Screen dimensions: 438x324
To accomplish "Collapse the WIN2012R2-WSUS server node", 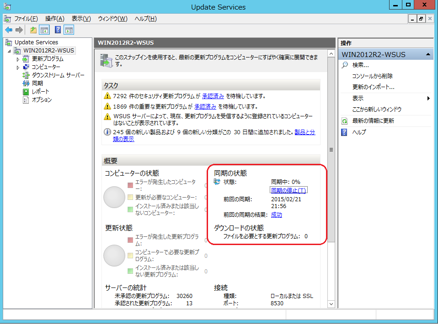I will pos(10,51).
